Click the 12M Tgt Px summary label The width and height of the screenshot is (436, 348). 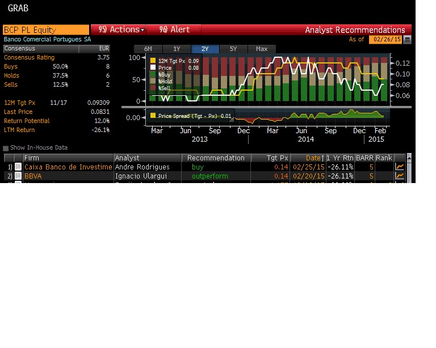(x=19, y=103)
